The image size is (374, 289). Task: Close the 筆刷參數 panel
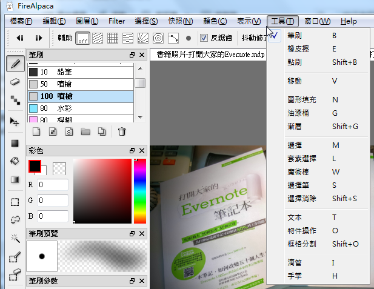click(142, 281)
